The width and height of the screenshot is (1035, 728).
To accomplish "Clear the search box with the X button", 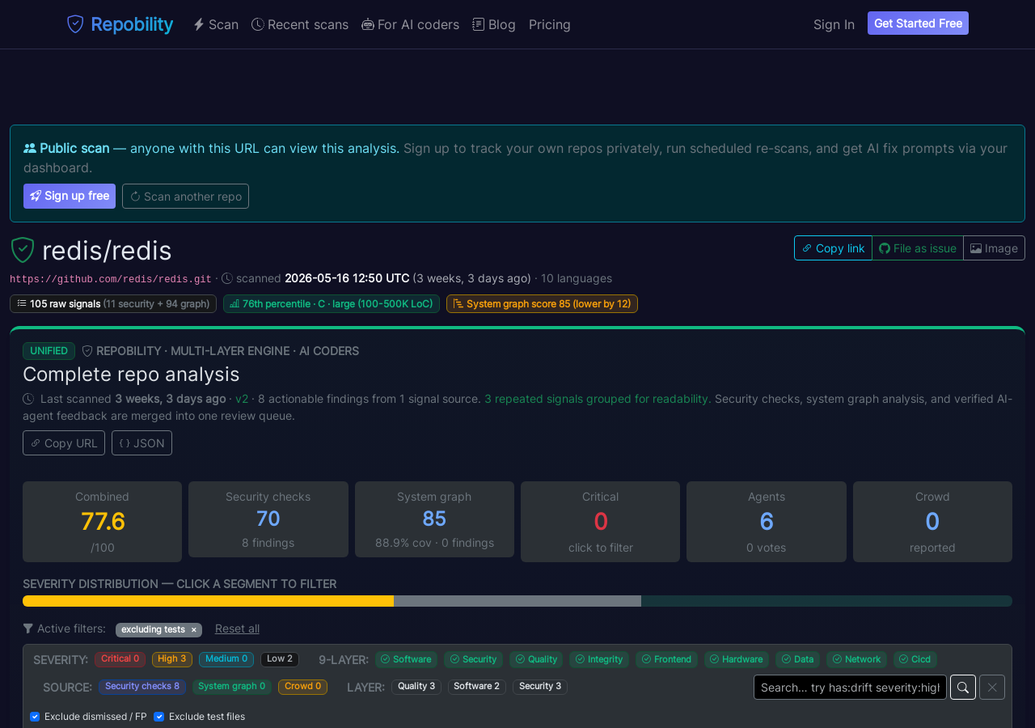I will pyautogui.click(x=992, y=688).
